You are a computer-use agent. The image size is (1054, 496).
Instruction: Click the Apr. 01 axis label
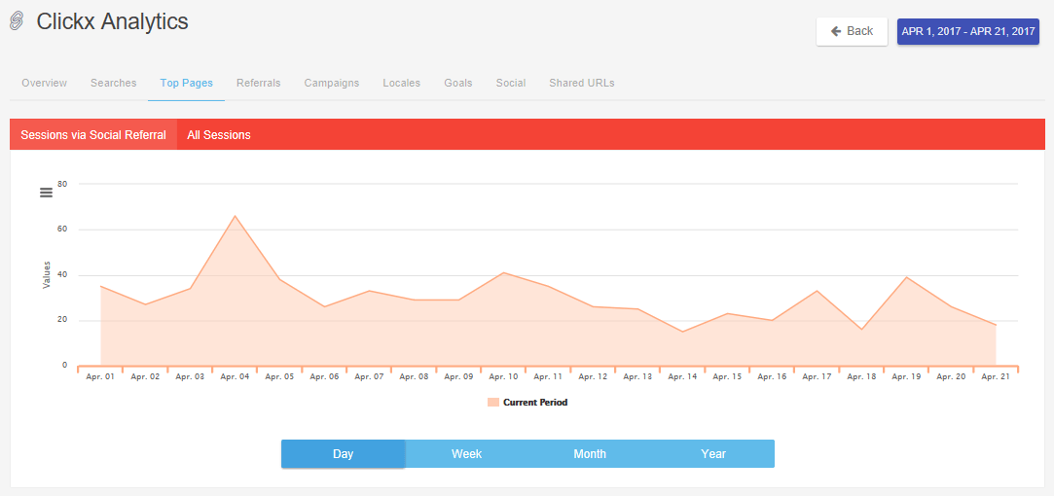coord(100,377)
